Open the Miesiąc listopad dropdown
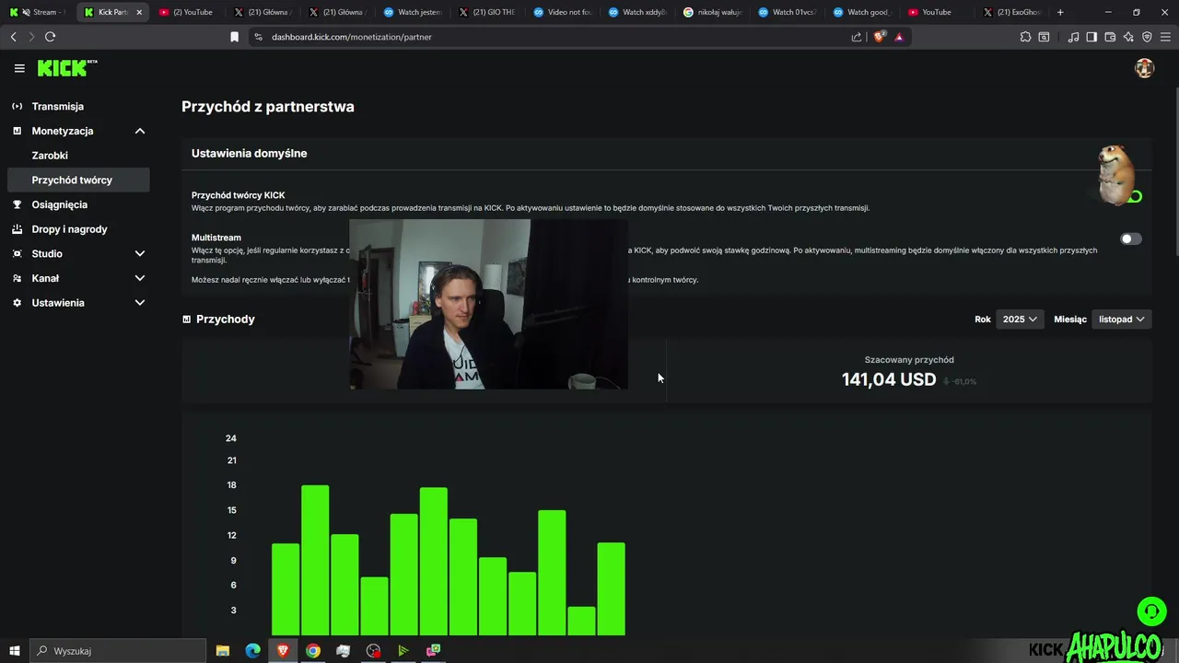 (x=1121, y=320)
